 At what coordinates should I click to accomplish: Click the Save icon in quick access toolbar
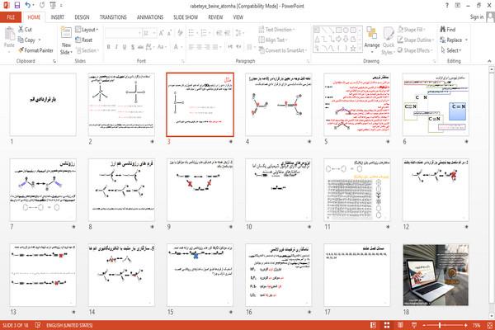17,5
